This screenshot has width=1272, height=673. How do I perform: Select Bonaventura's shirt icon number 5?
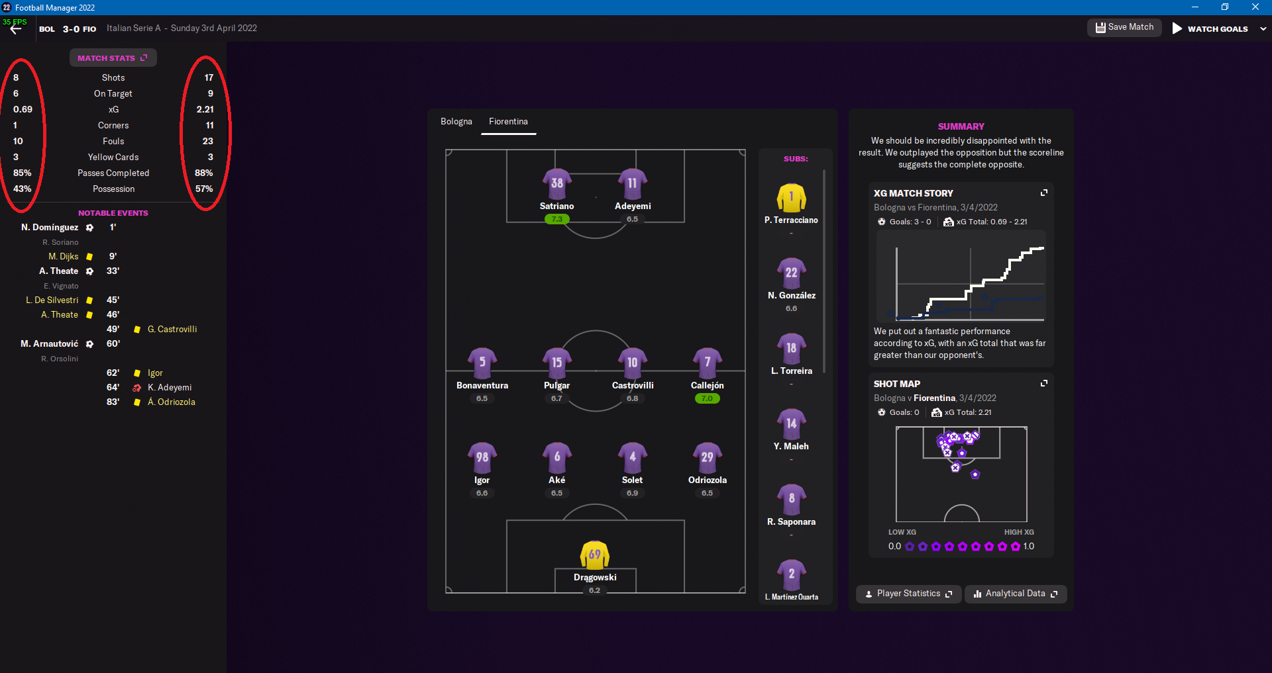point(482,363)
